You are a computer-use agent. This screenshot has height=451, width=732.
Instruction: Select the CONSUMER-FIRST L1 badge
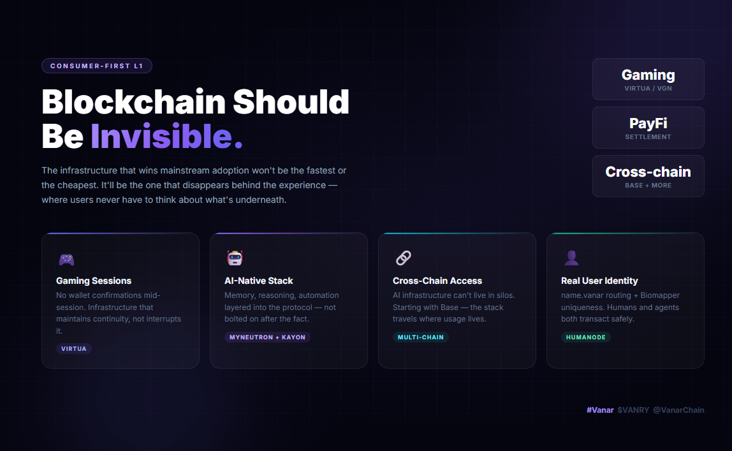97,66
